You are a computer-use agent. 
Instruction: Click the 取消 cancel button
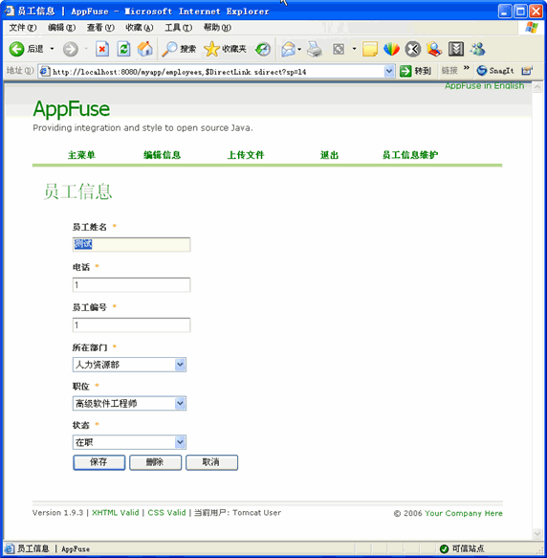(x=211, y=462)
